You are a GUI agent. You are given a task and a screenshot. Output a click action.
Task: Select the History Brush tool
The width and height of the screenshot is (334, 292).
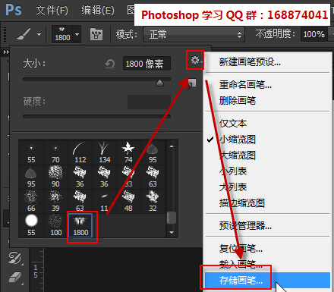14,258
